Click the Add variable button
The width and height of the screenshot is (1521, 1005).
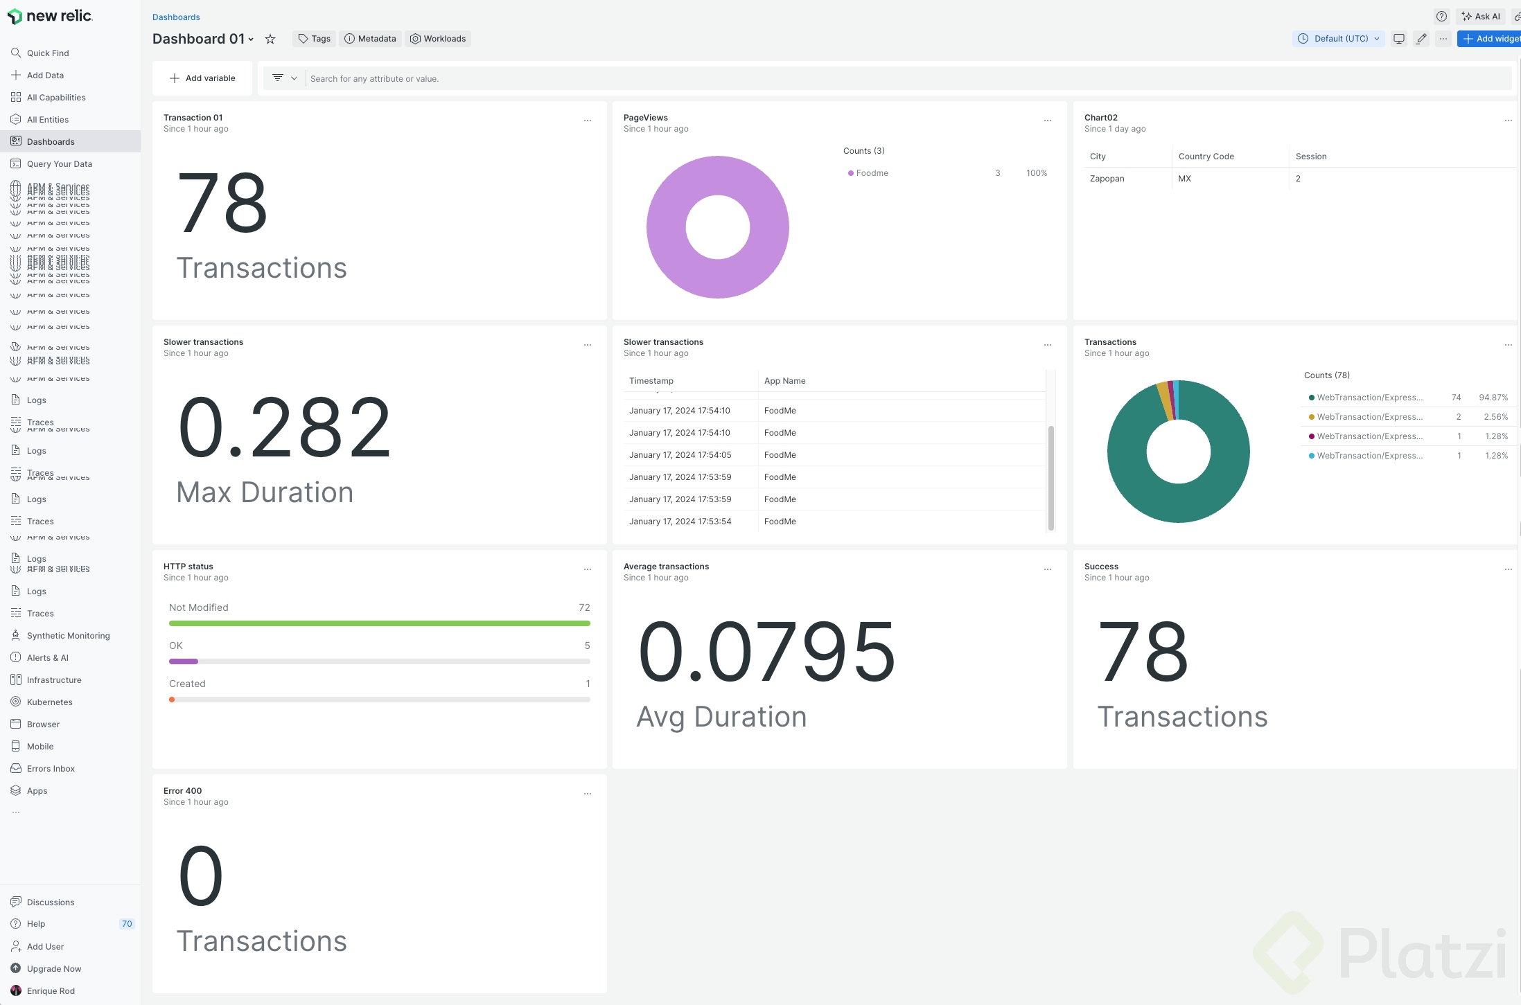click(x=202, y=78)
